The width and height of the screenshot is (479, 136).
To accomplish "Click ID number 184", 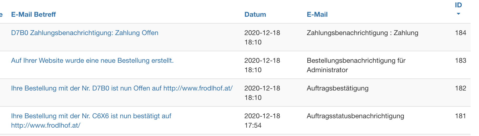I will tap(460, 33).
